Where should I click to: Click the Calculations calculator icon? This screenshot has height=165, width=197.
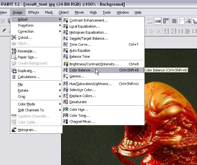tap(14, 77)
